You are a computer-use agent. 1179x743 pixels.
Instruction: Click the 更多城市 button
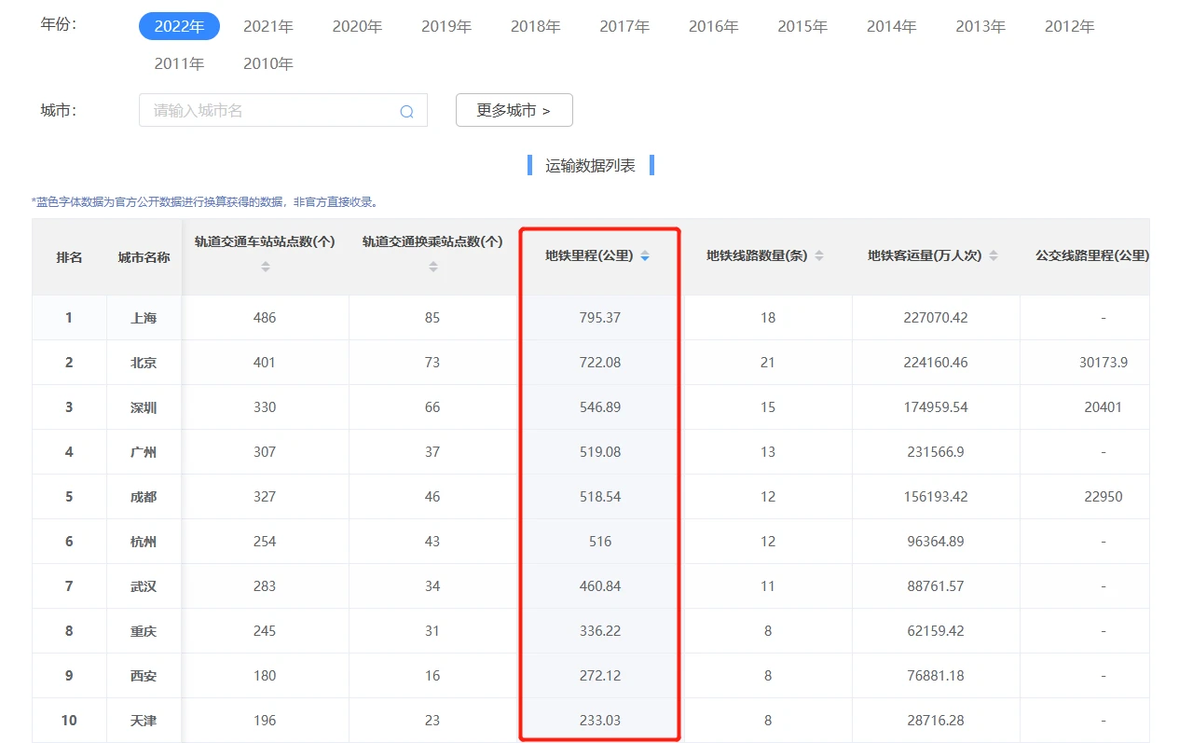click(514, 111)
